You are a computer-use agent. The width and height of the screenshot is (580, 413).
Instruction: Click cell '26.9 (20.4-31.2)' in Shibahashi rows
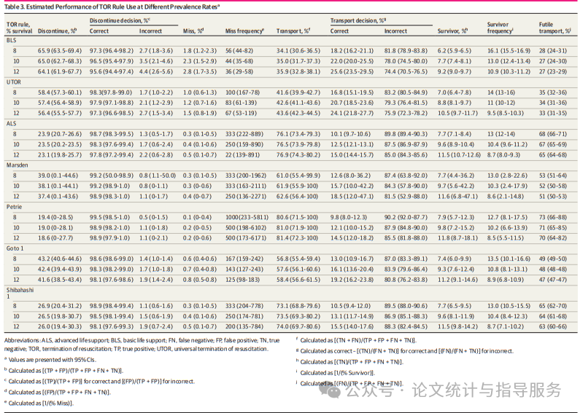click(x=60, y=306)
